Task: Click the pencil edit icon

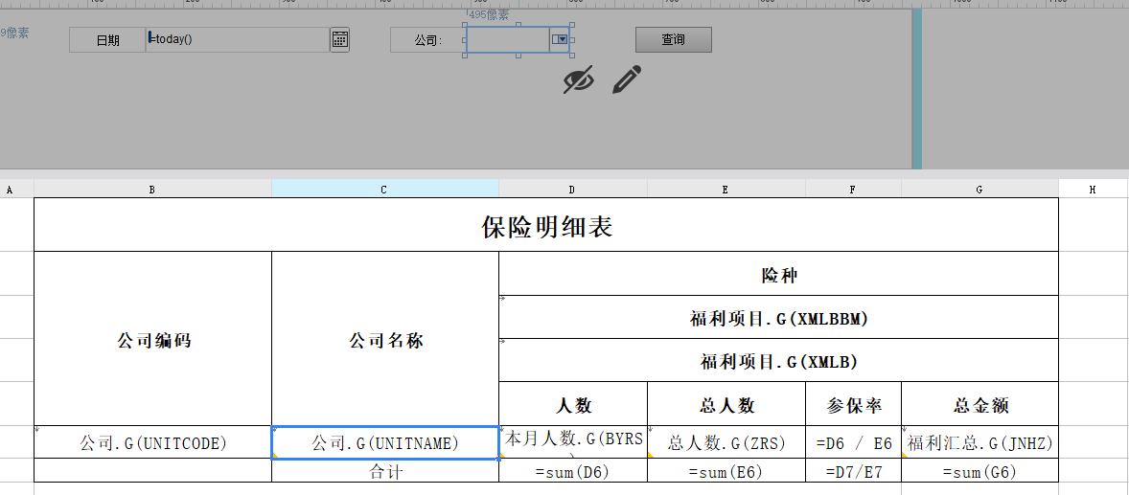Action: (x=627, y=79)
